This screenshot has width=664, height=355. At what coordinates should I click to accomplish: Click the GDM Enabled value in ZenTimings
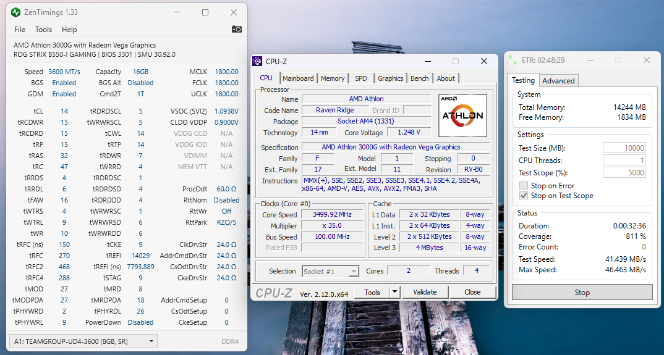64,94
